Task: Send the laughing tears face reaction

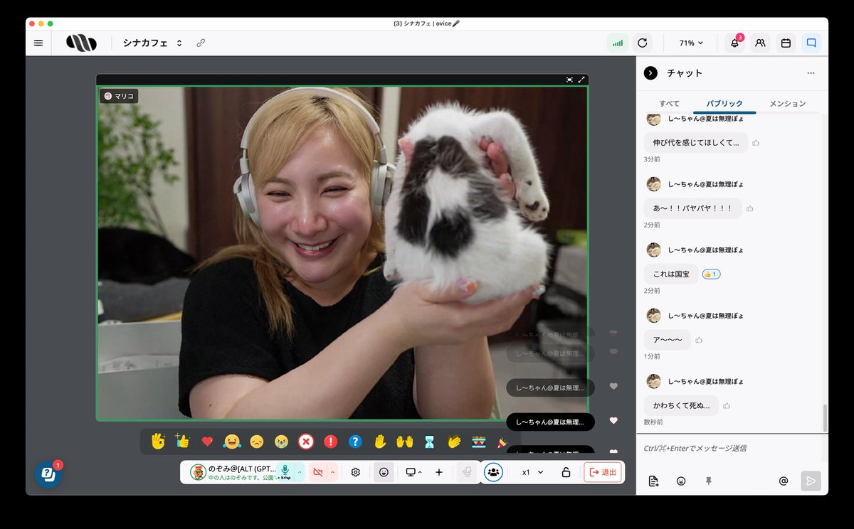Action: 232,442
